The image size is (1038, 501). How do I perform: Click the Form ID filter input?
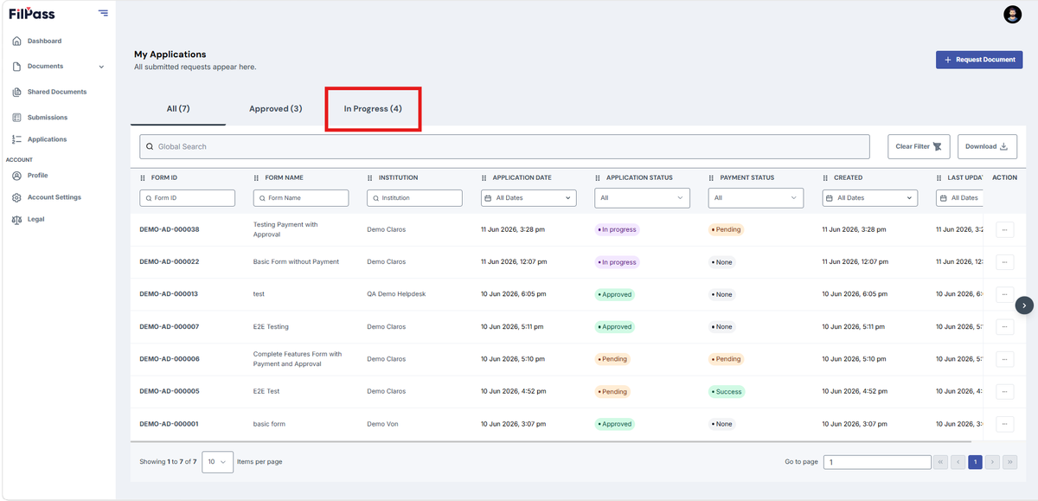(188, 198)
